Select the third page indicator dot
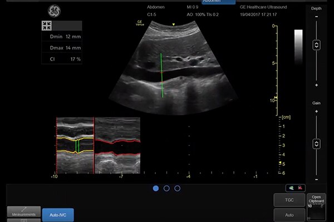 [177, 188]
